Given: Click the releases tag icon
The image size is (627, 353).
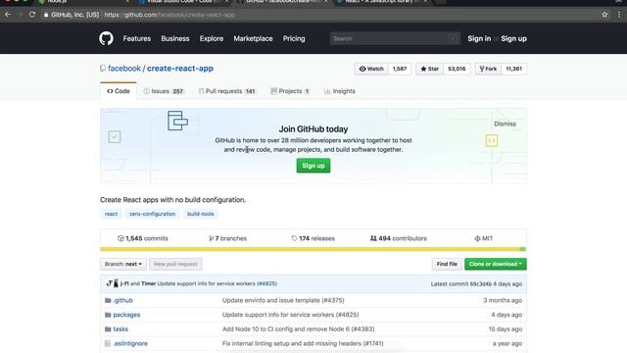Looking at the screenshot, I should pos(294,238).
